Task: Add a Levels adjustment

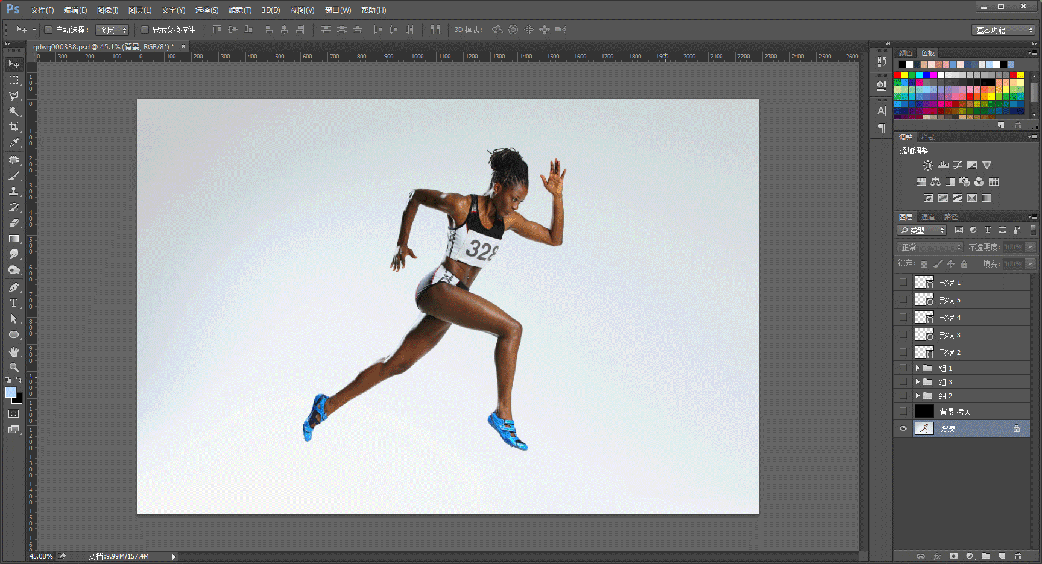Action: click(943, 166)
